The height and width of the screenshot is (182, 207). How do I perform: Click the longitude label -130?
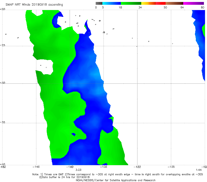tap(137, 167)
